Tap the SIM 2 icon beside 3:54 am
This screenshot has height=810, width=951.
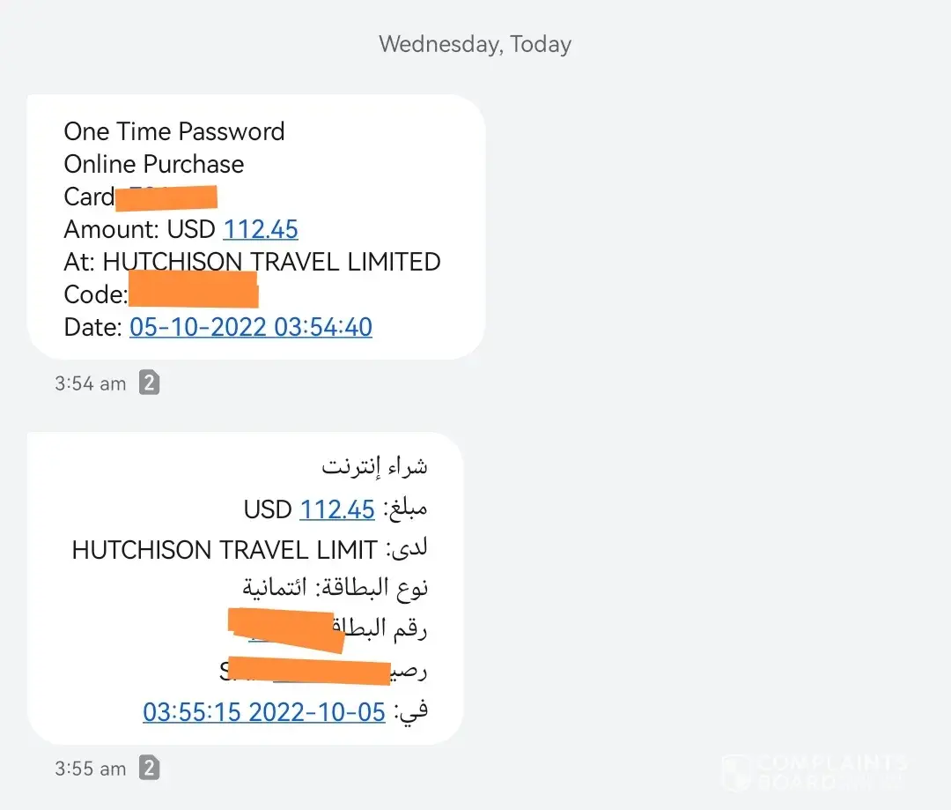pyautogui.click(x=150, y=383)
